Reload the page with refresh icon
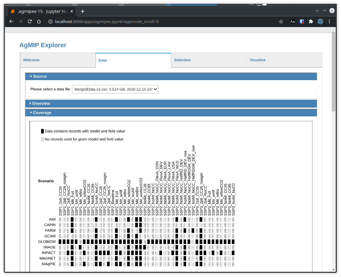341x277 pixels. coord(30,22)
